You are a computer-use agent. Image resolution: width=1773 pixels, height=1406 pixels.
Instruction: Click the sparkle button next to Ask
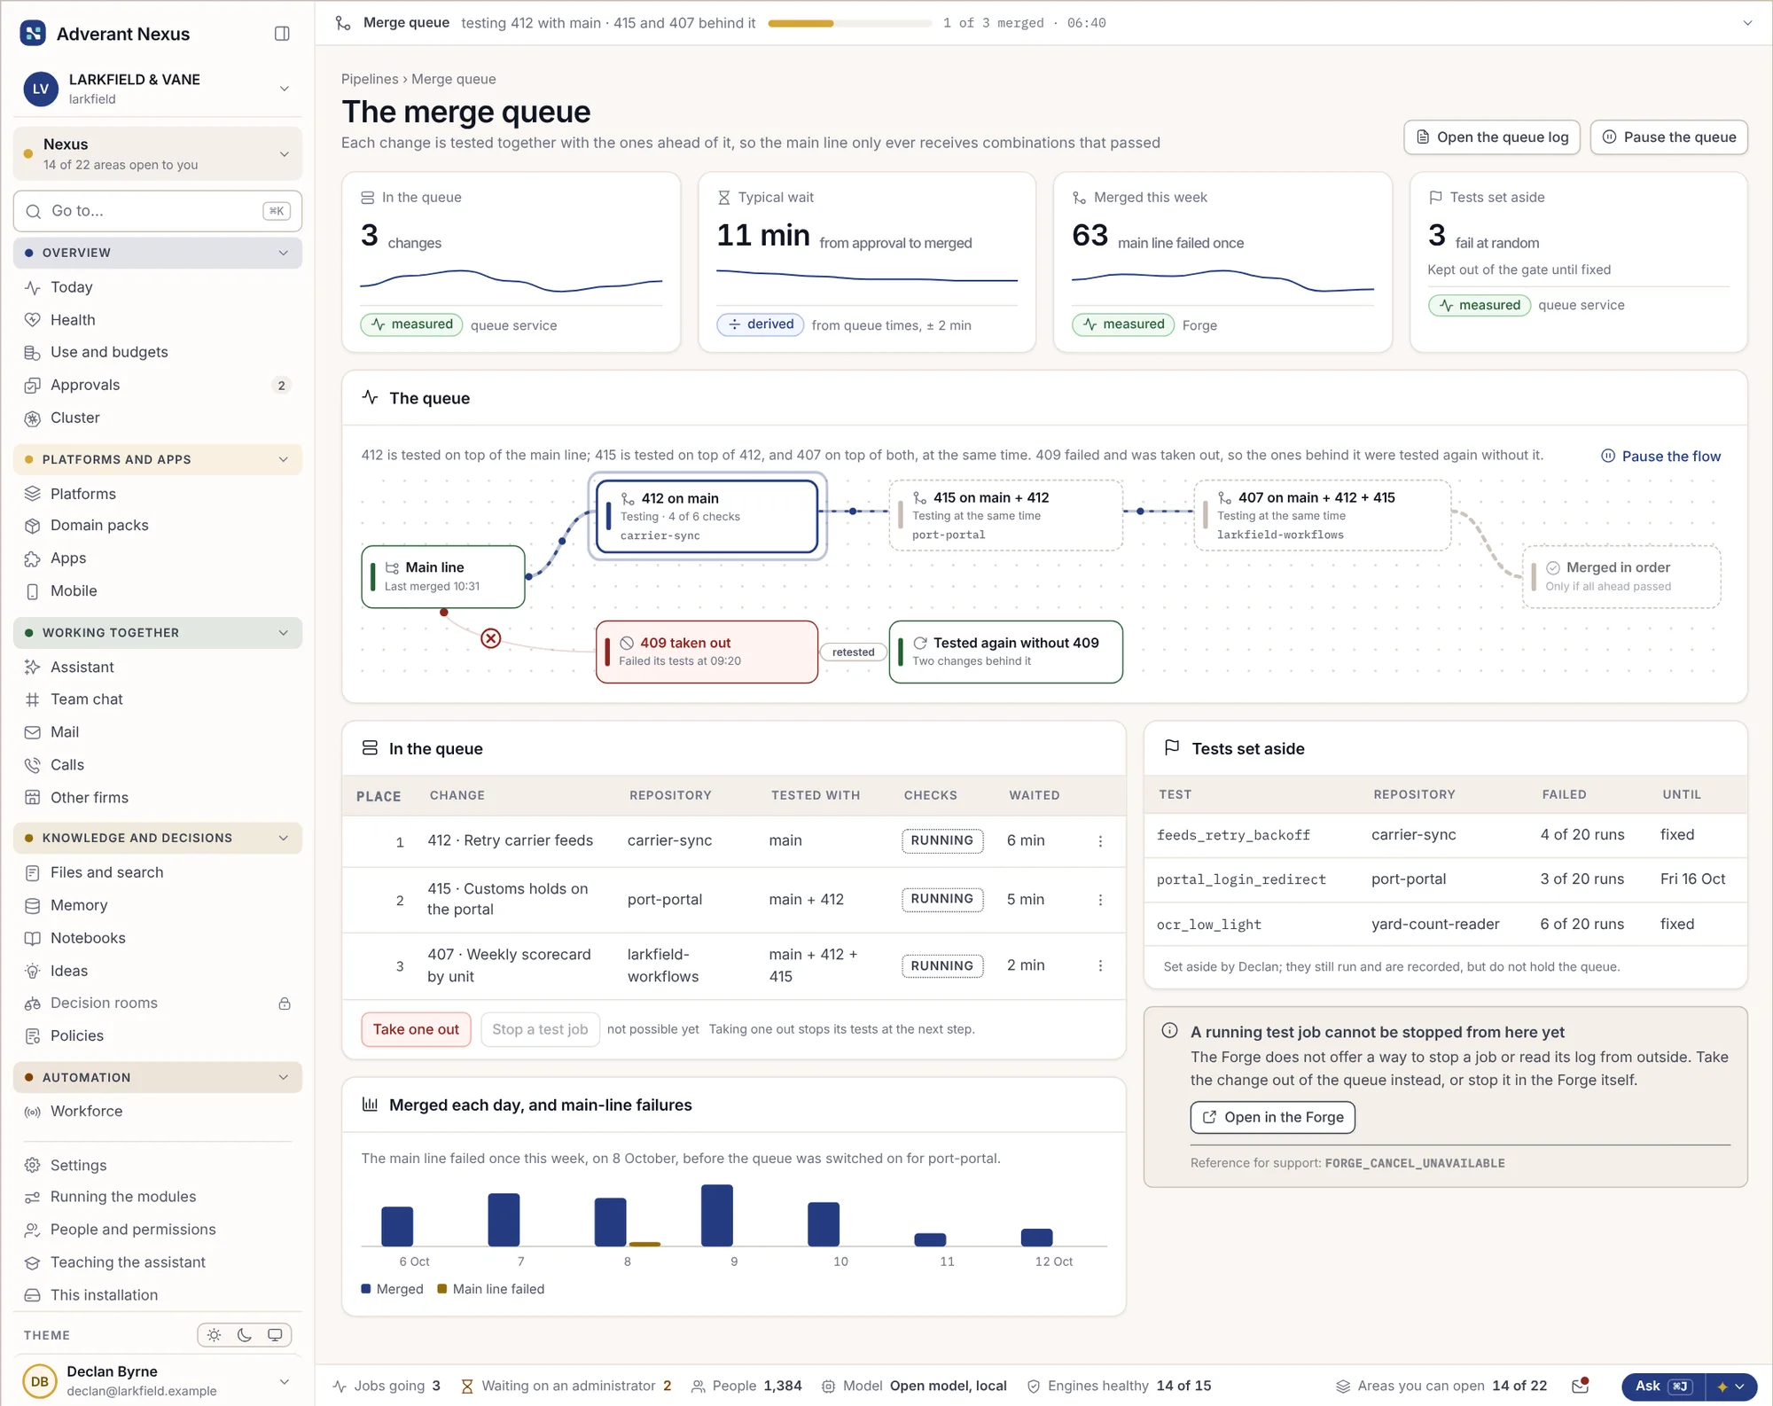(1730, 1386)
